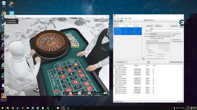
Task: Open the blue 19 desktop shortcut
Action: pos(12,13)
